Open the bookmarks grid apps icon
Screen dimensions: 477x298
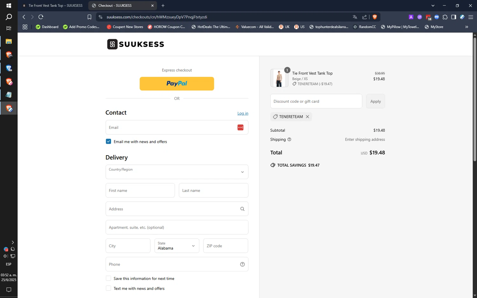point(25,27)
